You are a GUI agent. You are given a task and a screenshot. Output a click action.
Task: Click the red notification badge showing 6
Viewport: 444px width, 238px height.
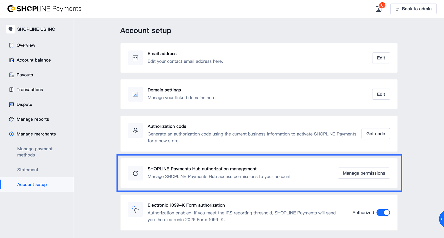point(382,5)
